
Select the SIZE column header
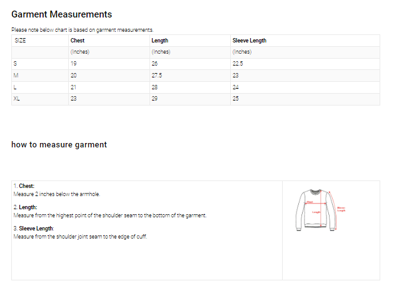click(21, 41)
